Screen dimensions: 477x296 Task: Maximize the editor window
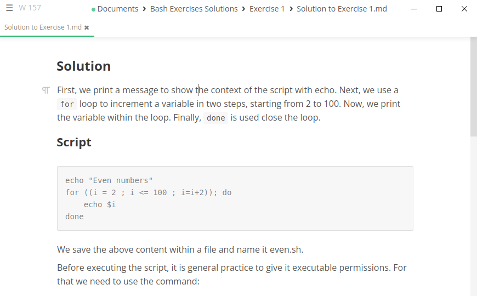pyautogui.click(x=439, y=9)
